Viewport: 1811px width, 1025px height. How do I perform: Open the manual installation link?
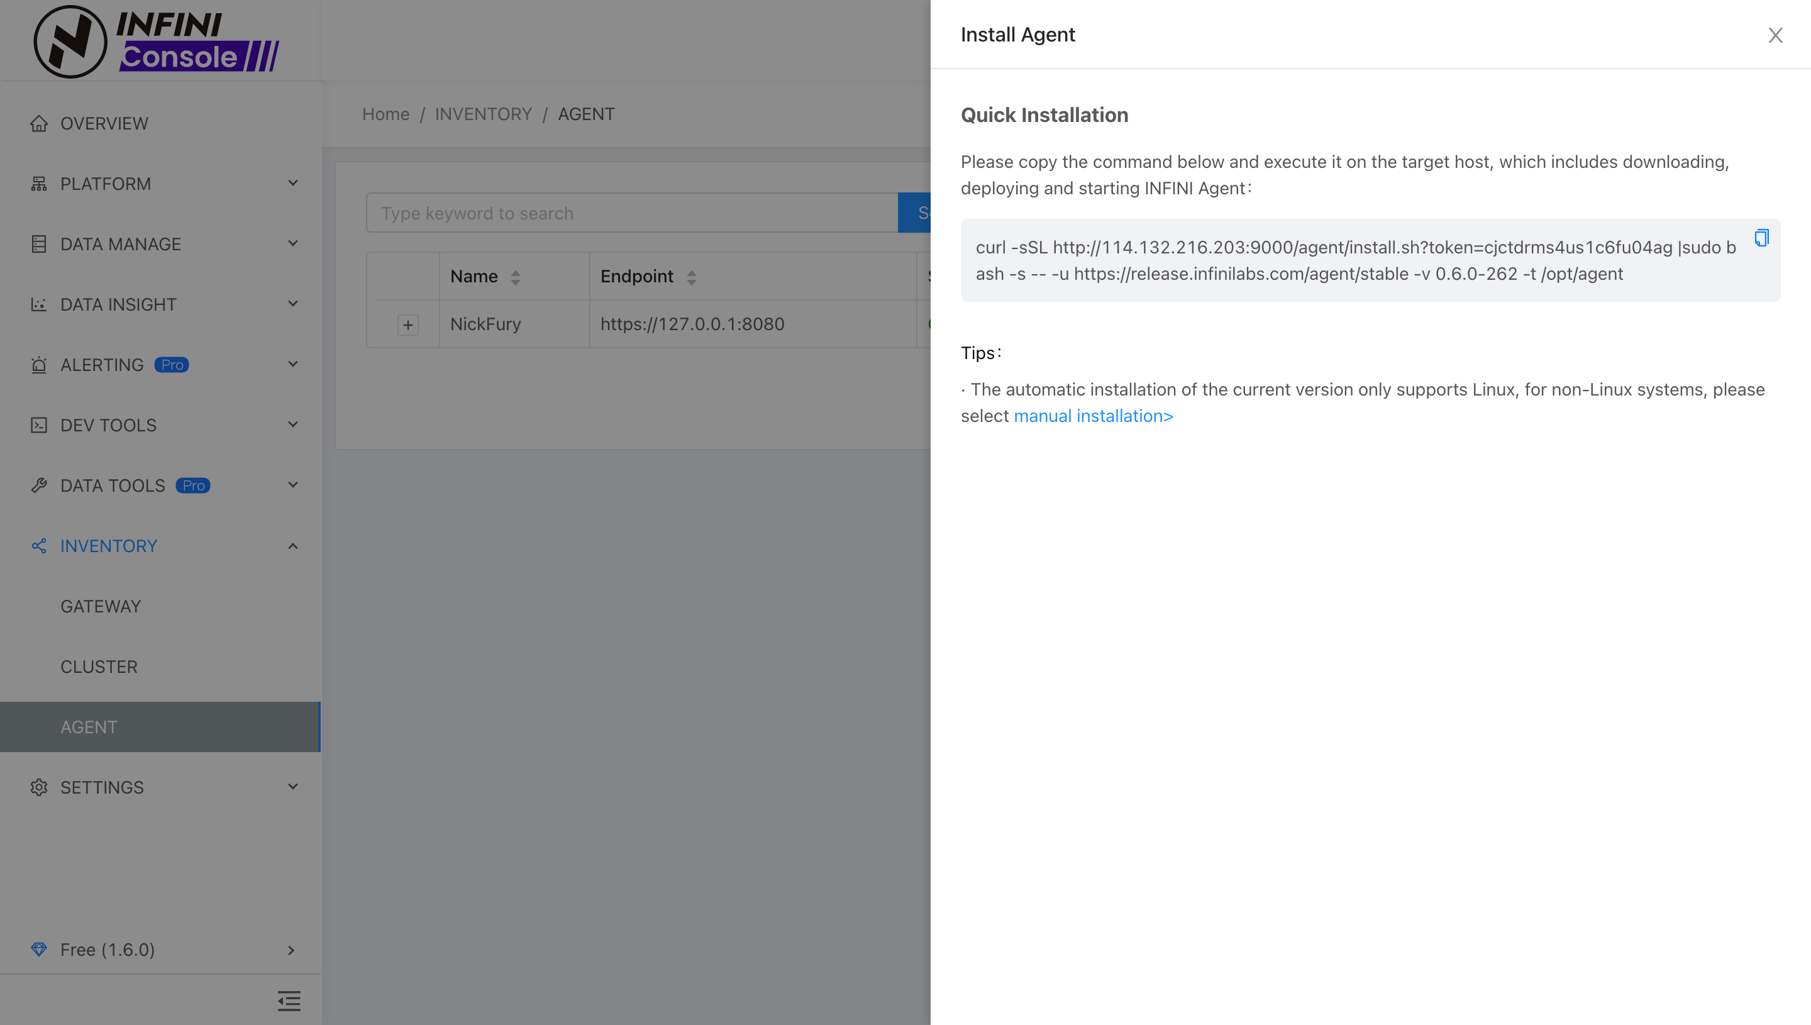coord(1093,416)
